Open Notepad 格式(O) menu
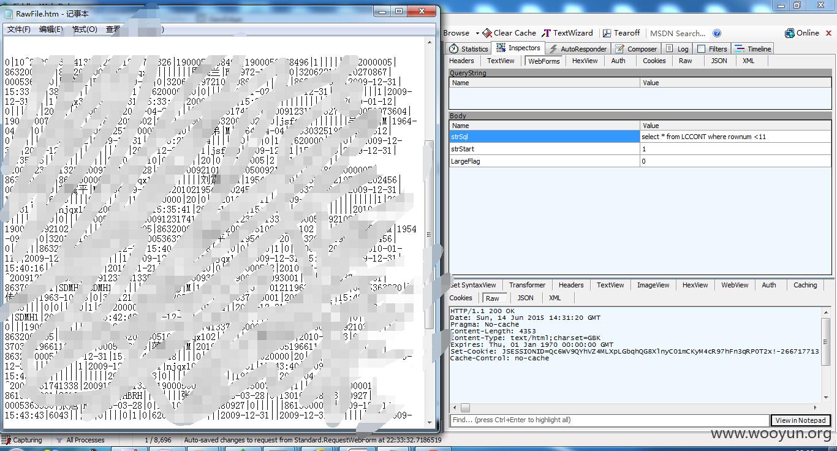The image size is (837, 451). point(85,29)
